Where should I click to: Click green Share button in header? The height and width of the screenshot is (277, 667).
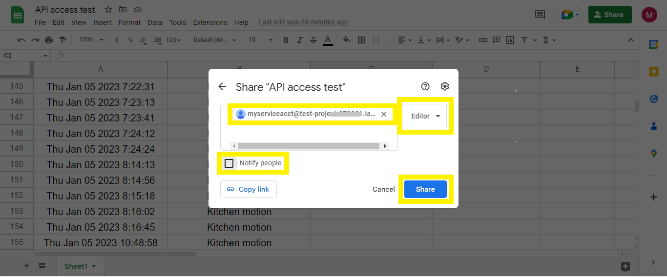(610, 15)
